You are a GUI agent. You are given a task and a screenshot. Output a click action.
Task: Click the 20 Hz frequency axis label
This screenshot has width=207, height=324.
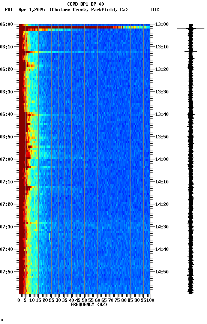click(45, 300)
